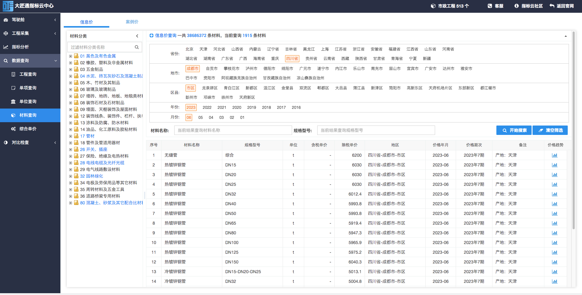Screen dimensions: 582x295
Task: Open 单位查询 menu item
Action: 30,102
